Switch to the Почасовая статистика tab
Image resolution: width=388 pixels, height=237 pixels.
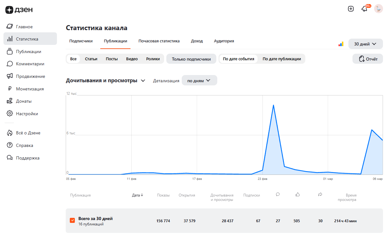[x=159, y=41]
